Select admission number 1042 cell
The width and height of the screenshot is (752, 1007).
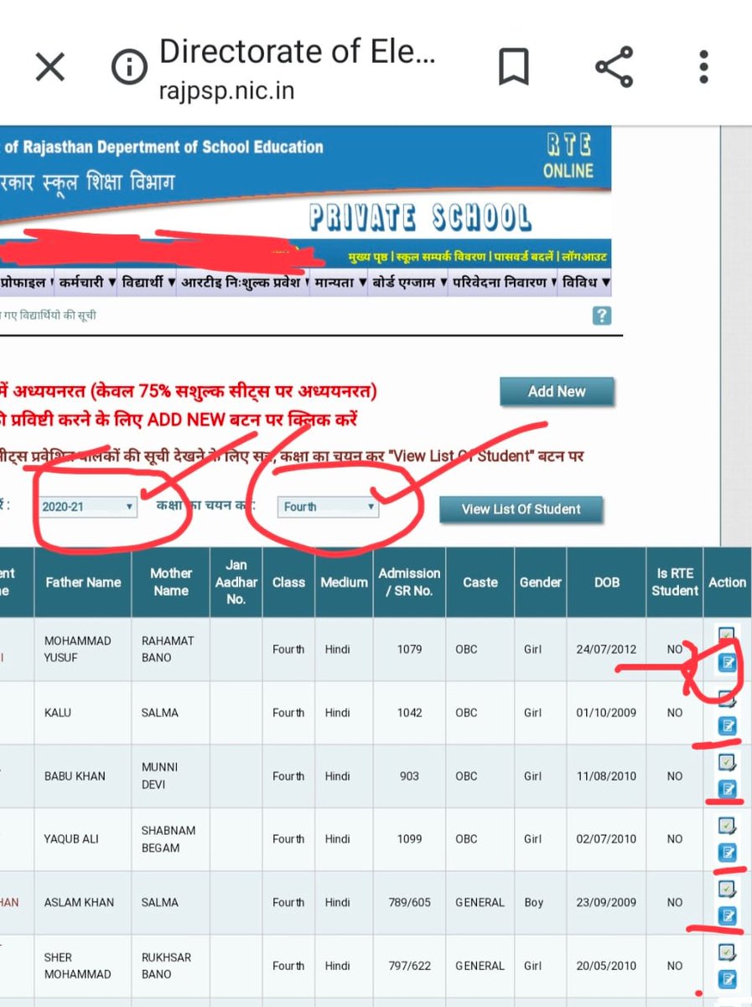tap(409, 712)
